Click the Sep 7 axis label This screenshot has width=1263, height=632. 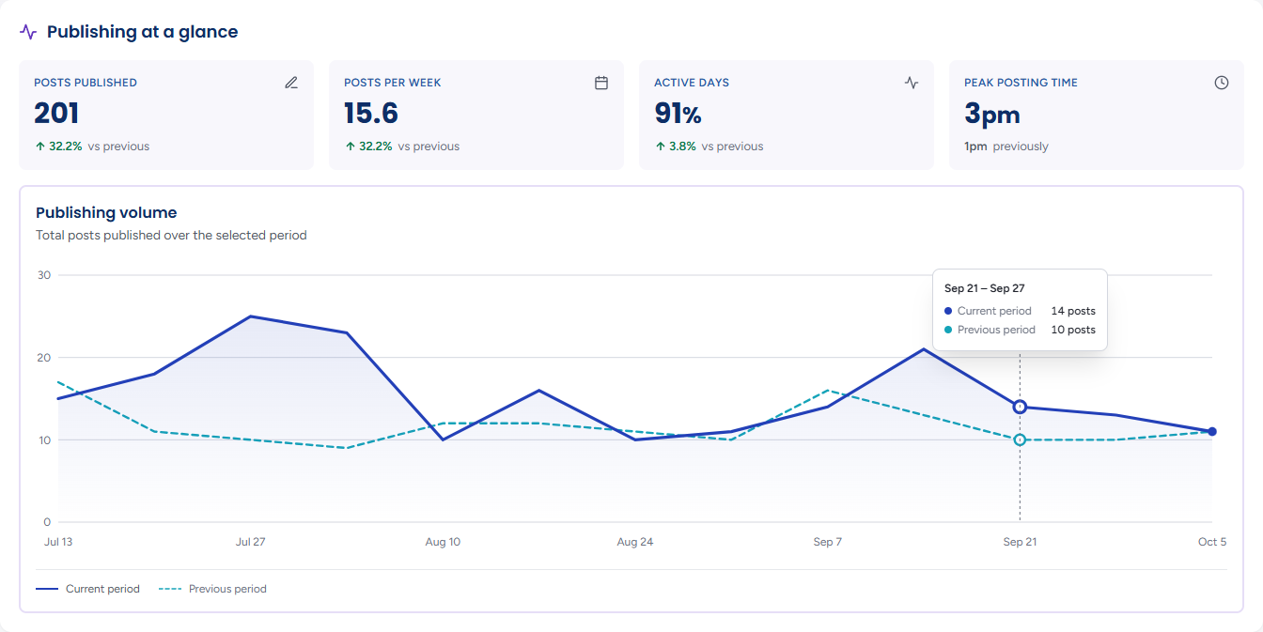[827, 542]
